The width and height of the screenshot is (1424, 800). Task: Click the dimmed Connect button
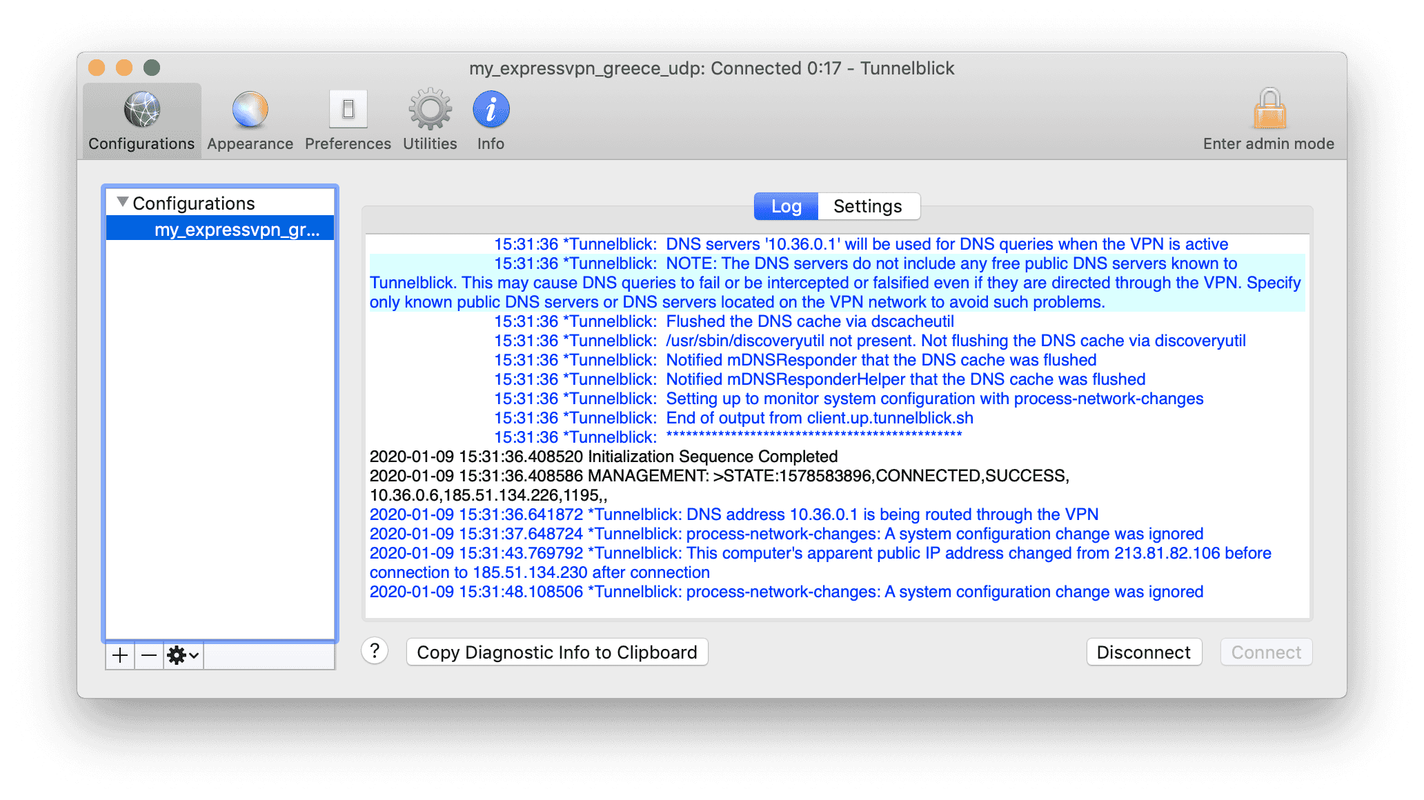(1266, 652)
